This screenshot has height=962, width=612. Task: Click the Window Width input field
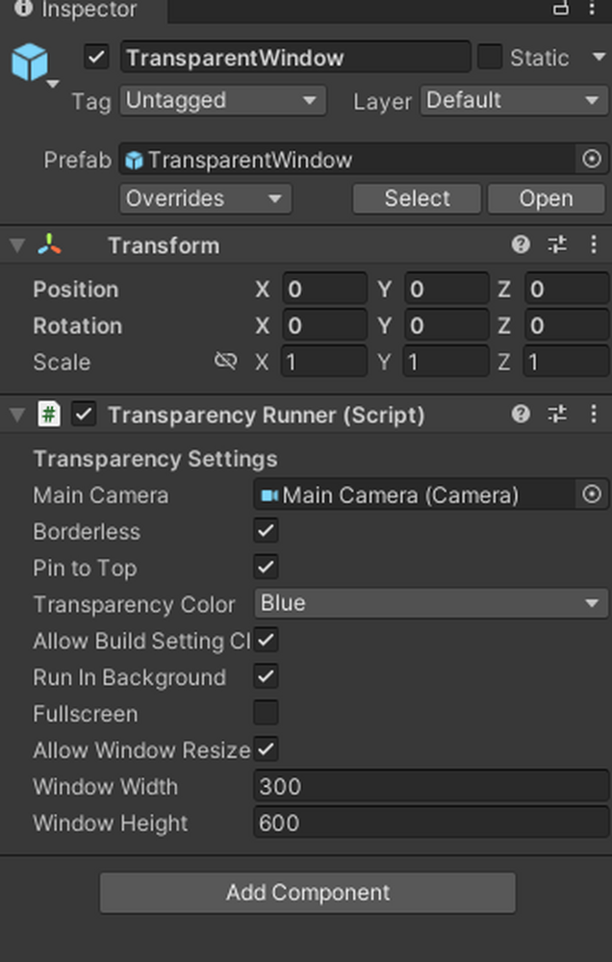click(431, 786)
